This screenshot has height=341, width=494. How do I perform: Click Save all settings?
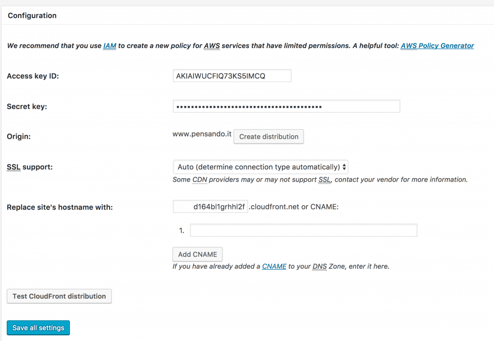click(38, 328)
